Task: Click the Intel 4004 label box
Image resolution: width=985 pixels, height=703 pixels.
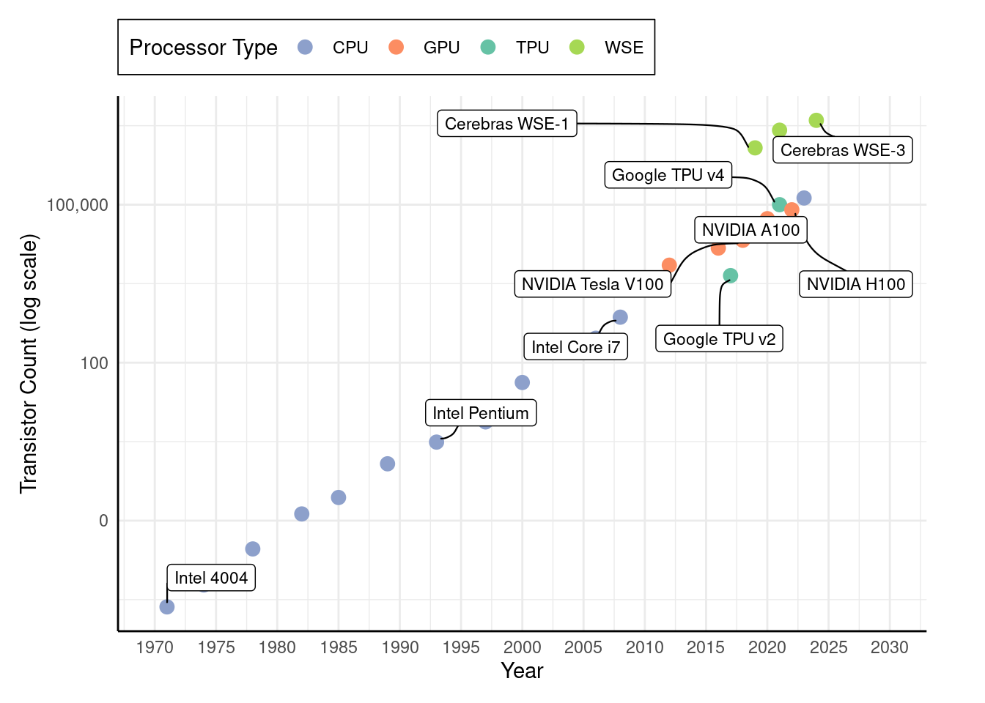Action: pyautogui.click(x=211, y=579)
